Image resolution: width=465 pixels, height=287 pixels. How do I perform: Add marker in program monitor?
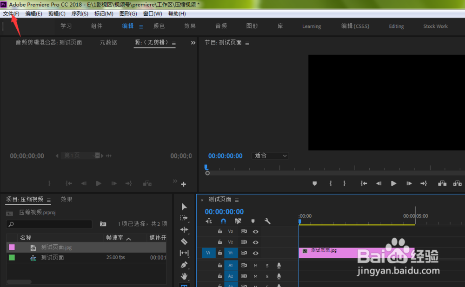point(315,183)
